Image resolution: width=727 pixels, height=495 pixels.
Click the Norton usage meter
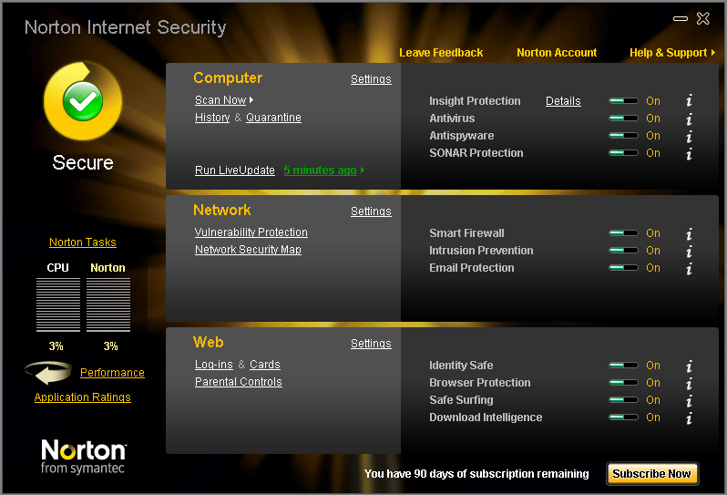[108, 304]
